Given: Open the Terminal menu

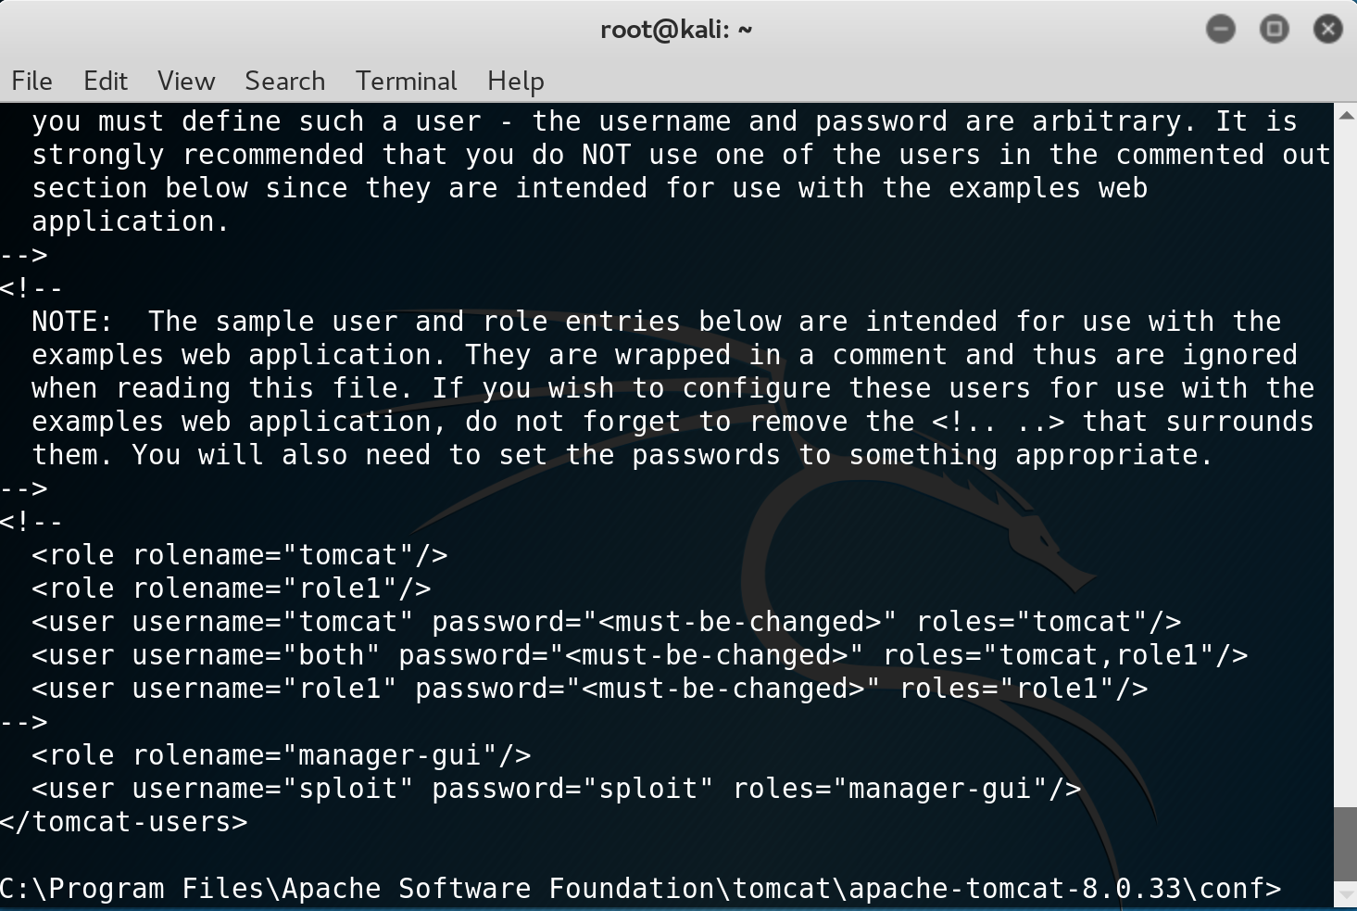Looking at the screenshot, I should point(407,82).
